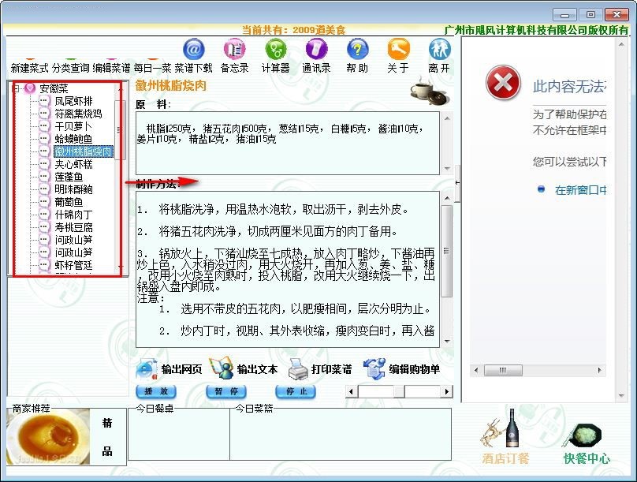Click the 输出网页 export web icon
Image resolution: width=637 pixels, height=482 pixels.
point(147,369)
